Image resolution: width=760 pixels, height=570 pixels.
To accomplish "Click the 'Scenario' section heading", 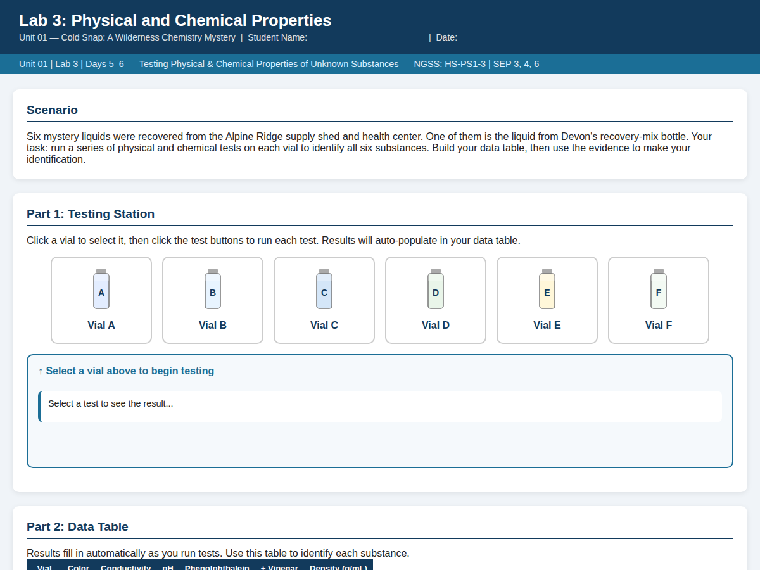I will [52, 110].
